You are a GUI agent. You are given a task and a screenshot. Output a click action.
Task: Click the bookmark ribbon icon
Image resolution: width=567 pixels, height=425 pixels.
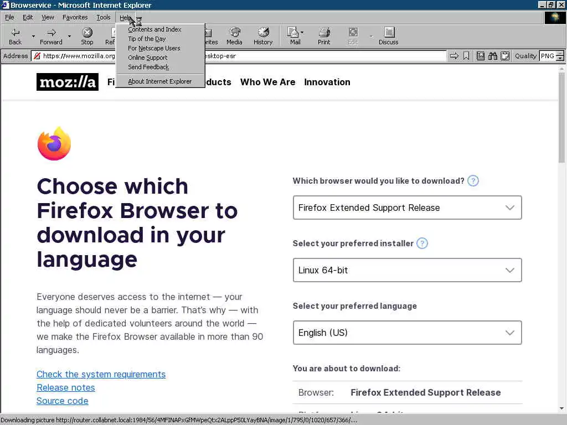(466, 56)
